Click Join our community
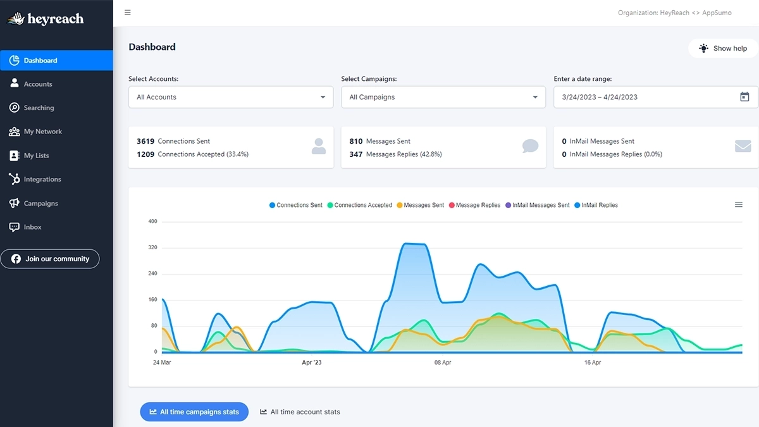 coord(50,258)
